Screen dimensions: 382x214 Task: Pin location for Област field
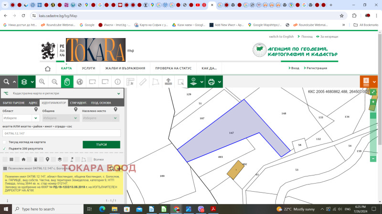pos(36,110)
